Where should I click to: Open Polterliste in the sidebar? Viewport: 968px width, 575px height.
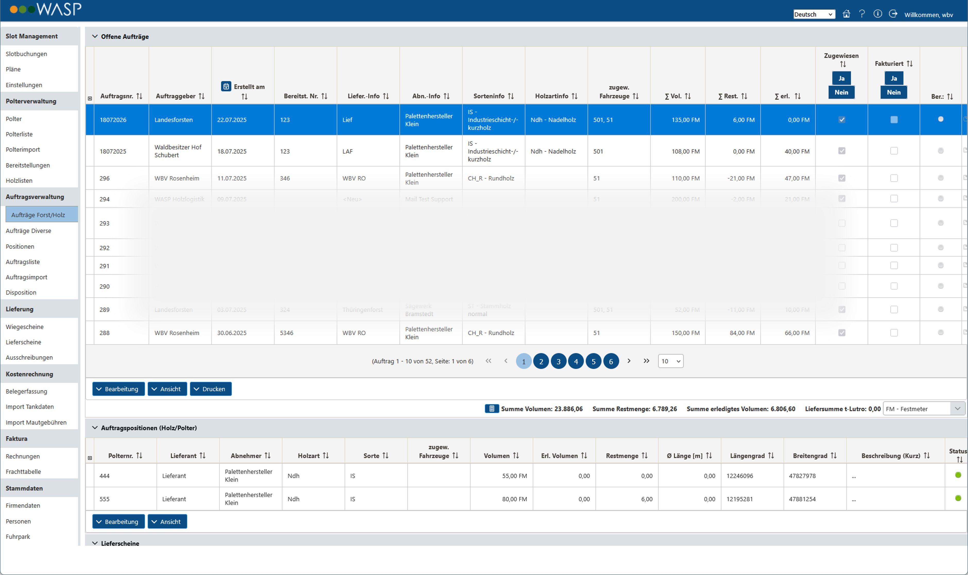19,134
